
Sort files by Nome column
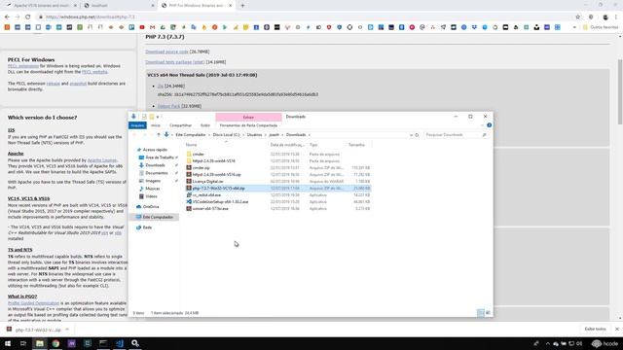tap(191, 145)
